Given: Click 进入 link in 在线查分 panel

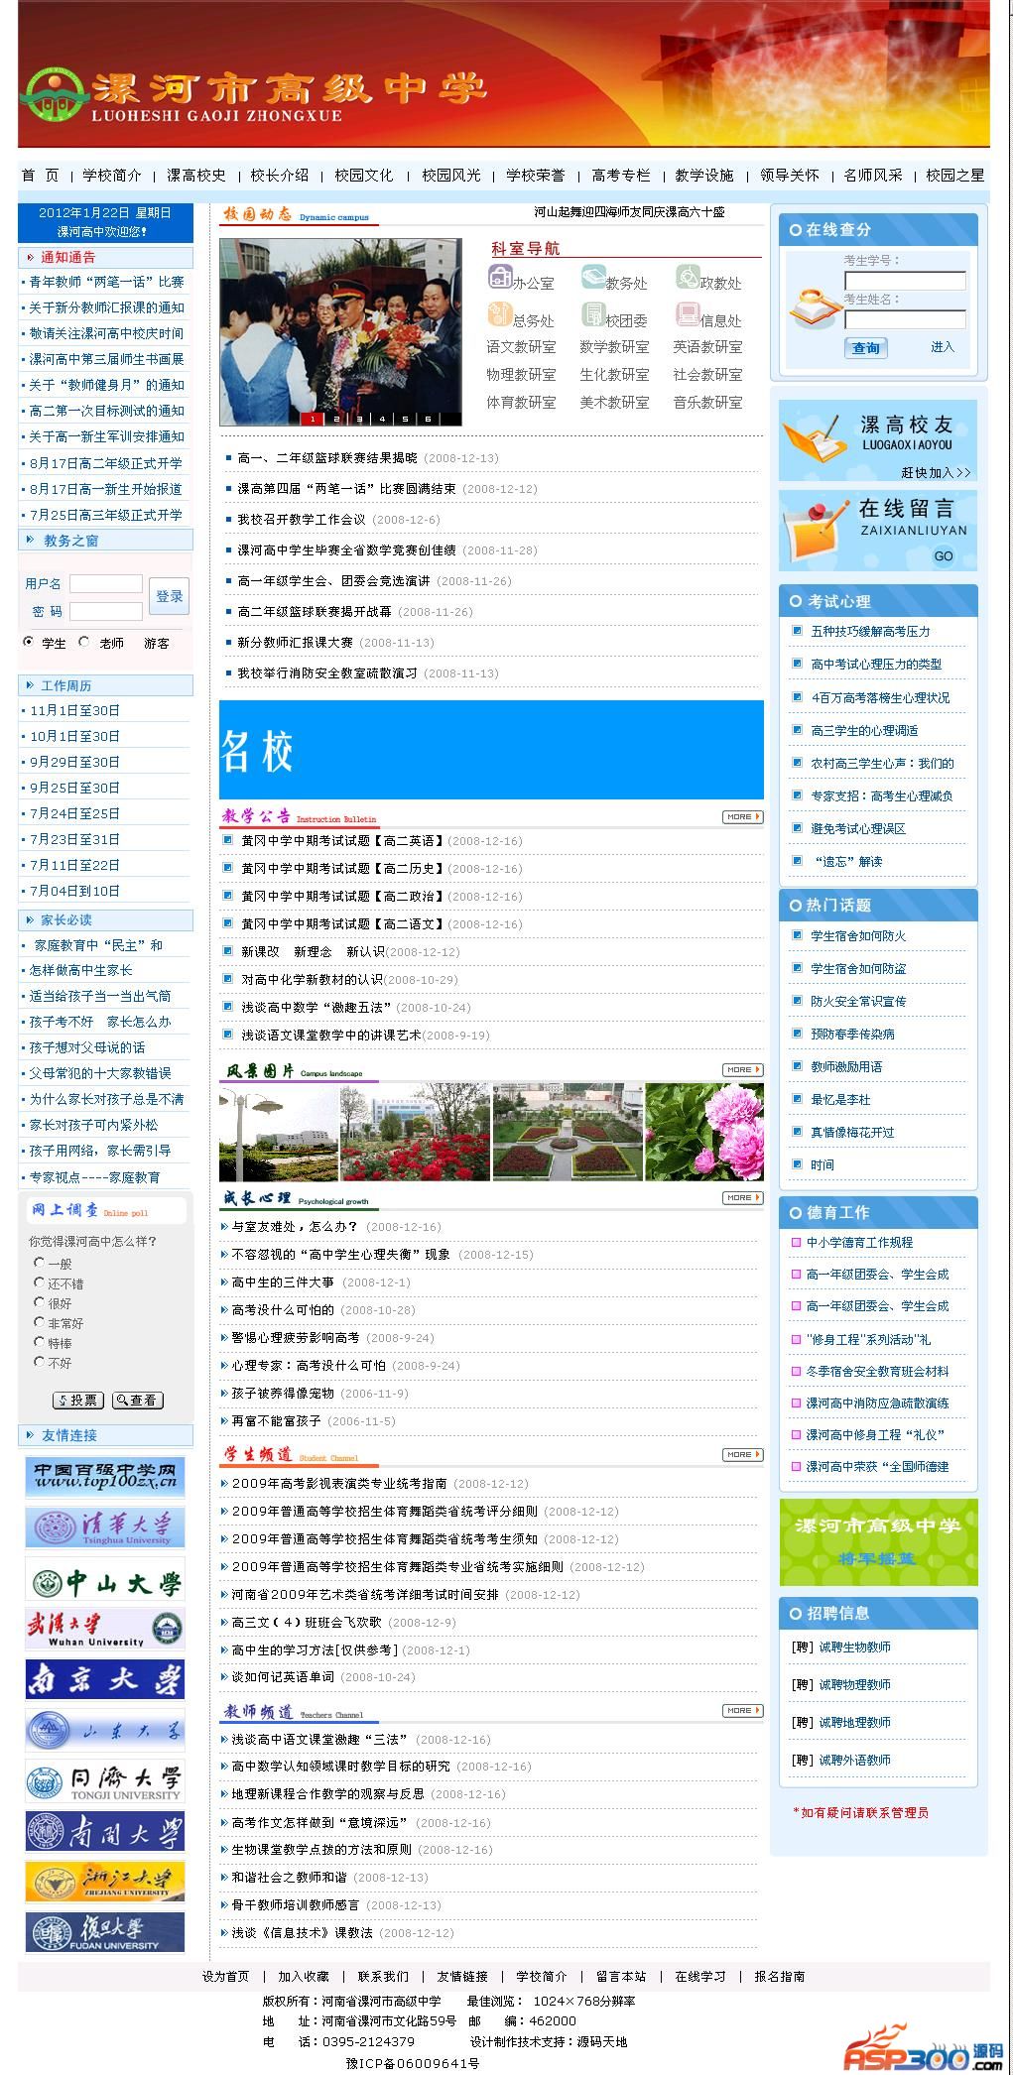Looking at the screenshot, I should [x=943, y=347].
